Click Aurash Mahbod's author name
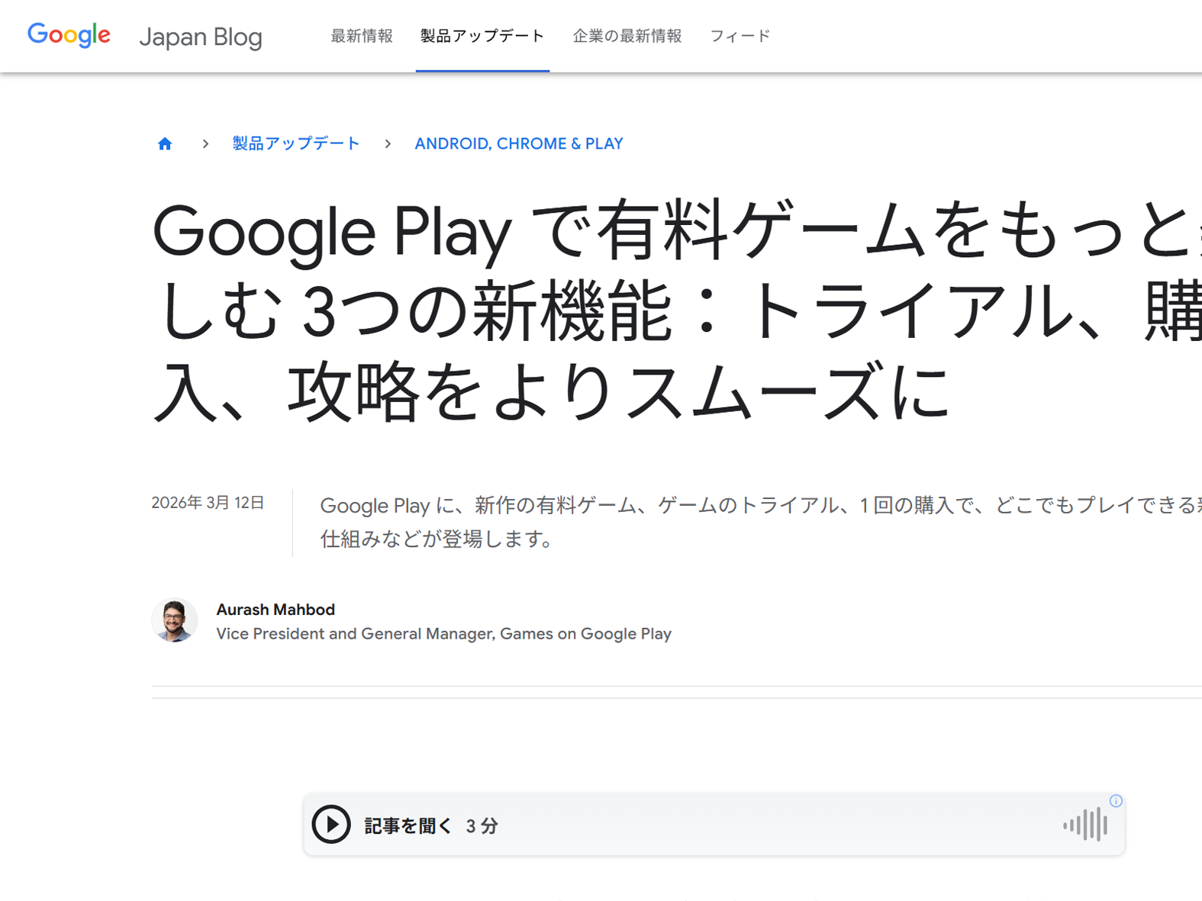This screenshot has height=901, width=1202. click(275, 609)
